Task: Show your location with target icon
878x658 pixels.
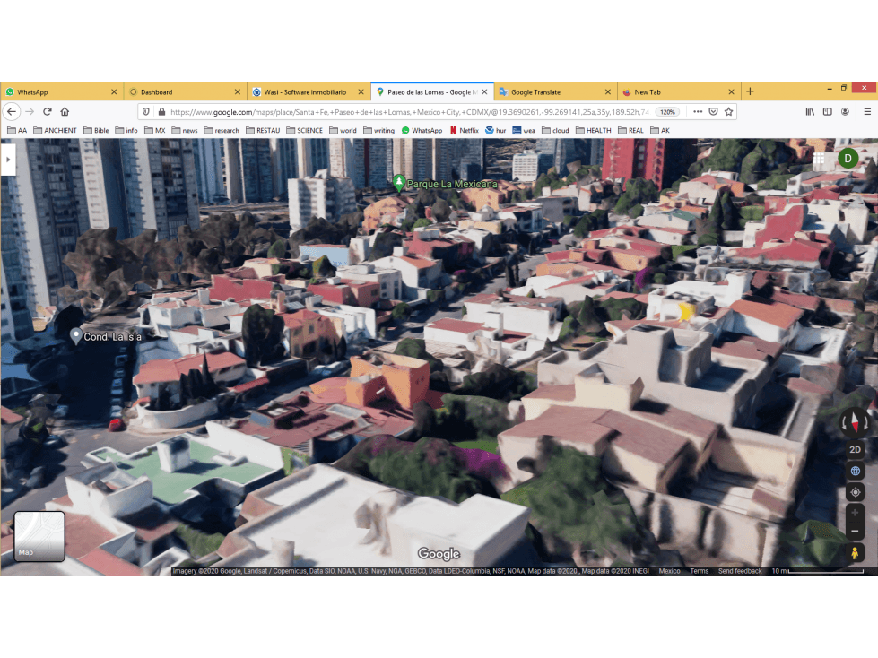Action: point(855,492)
